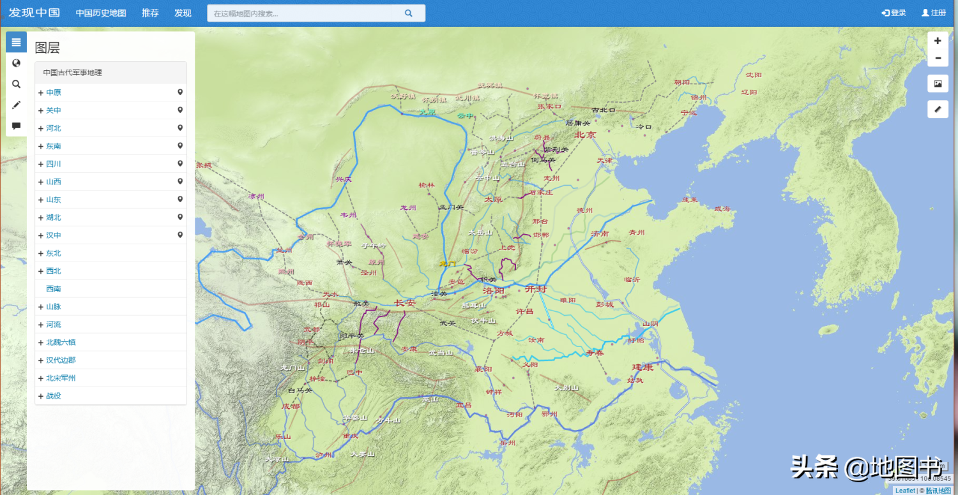Open the 腾讯地图 attribution link
Viewport: 958px width, 495px height.
point(938,491)
